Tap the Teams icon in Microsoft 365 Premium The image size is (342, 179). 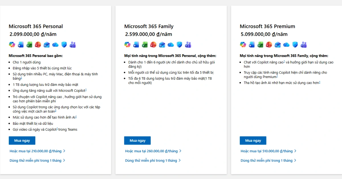pos(304,45)
